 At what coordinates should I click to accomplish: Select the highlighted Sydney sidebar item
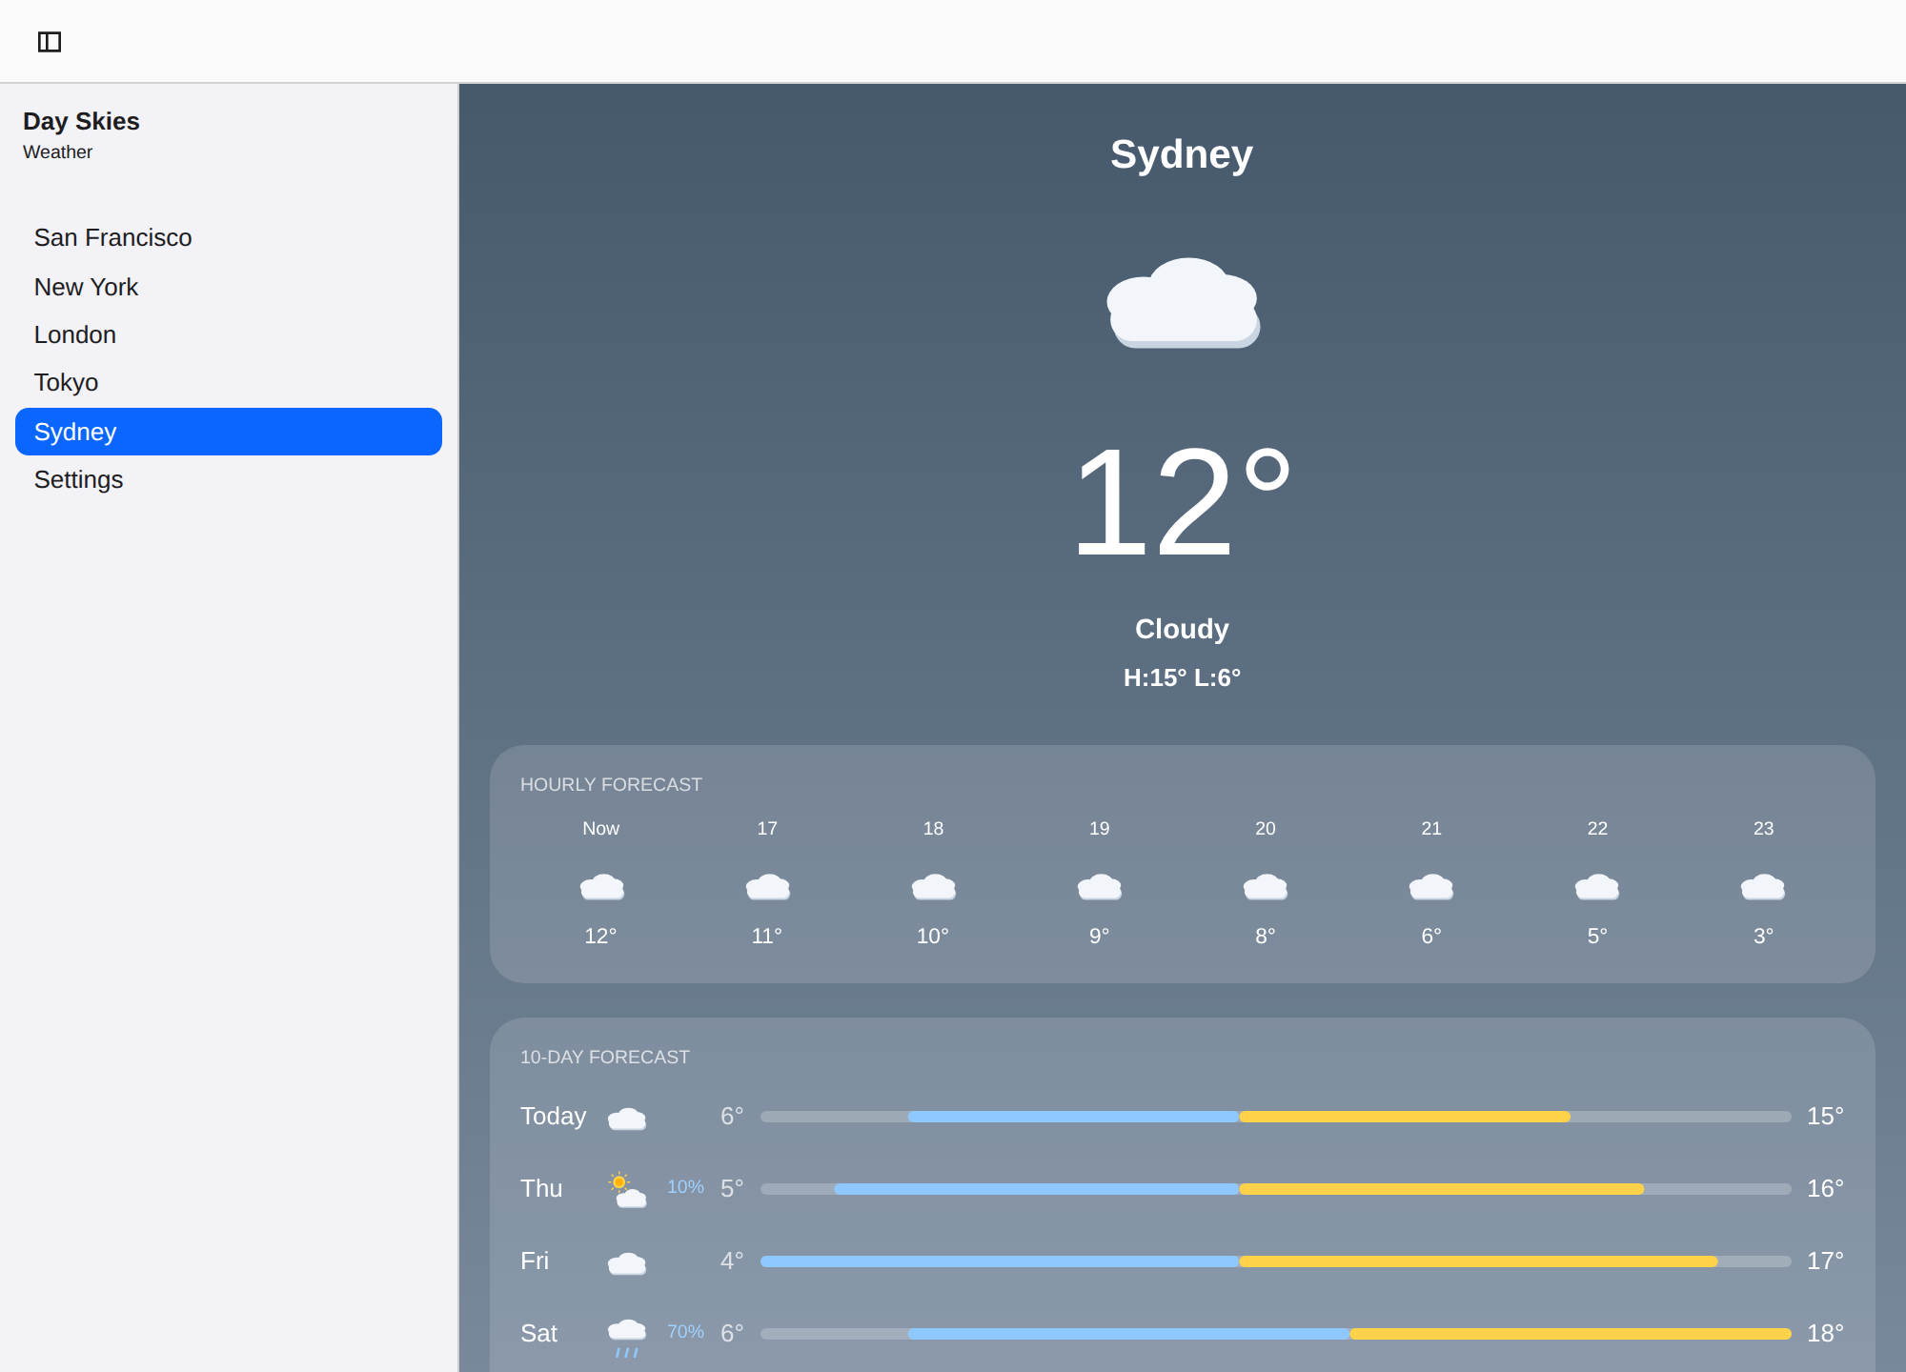[x=229, y=432]
